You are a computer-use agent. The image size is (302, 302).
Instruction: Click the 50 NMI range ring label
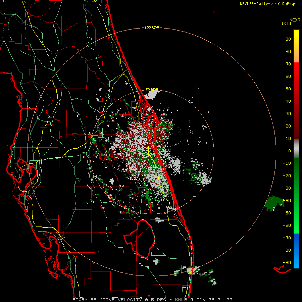[x=152, y=90]
